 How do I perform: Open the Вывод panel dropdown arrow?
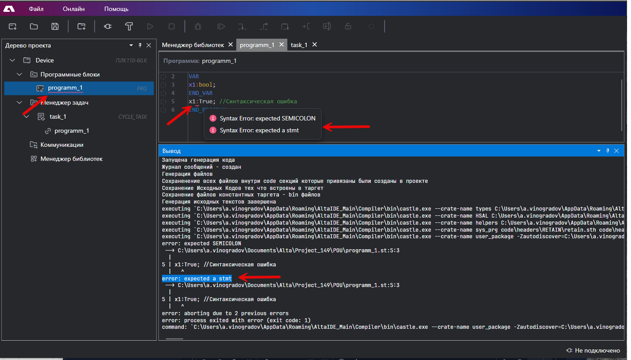599,151
